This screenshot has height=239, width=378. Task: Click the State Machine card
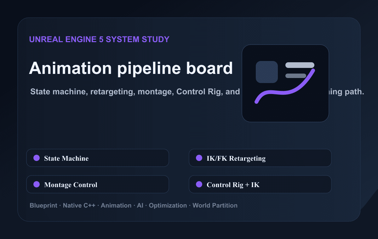pos(98,158)
